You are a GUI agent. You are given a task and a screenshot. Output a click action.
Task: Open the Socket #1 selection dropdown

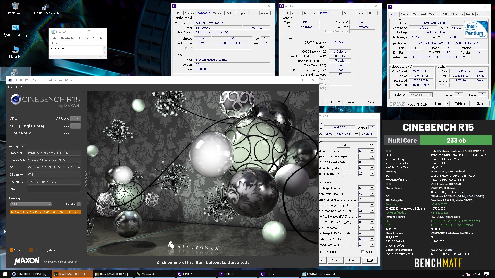tap(420, 95)
